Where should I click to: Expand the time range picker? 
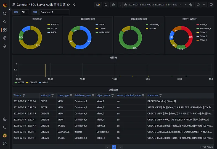[153, 5]
